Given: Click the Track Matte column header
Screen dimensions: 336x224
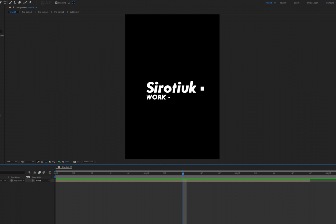Looking at the screenshot, I should pos(15,177).
